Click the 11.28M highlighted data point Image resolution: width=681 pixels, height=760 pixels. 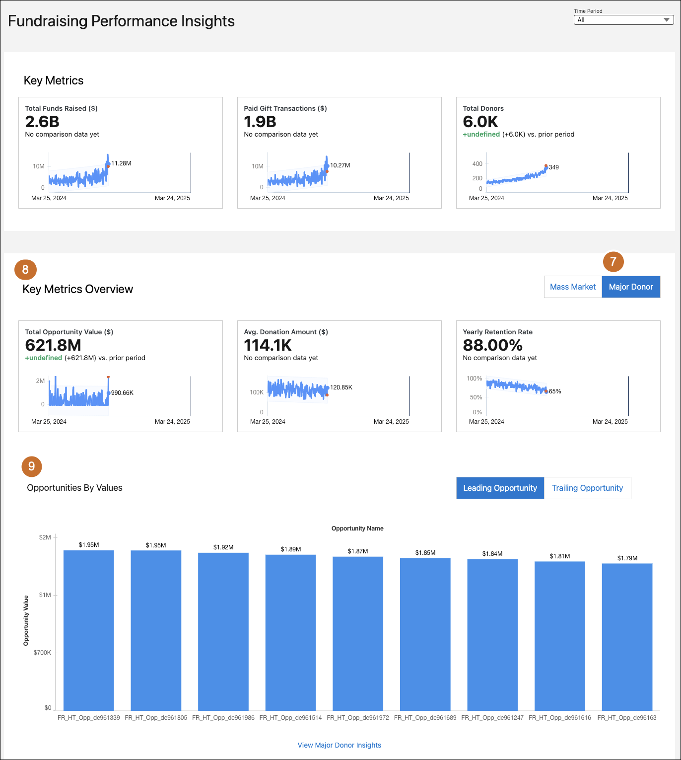tap(107, 166)
